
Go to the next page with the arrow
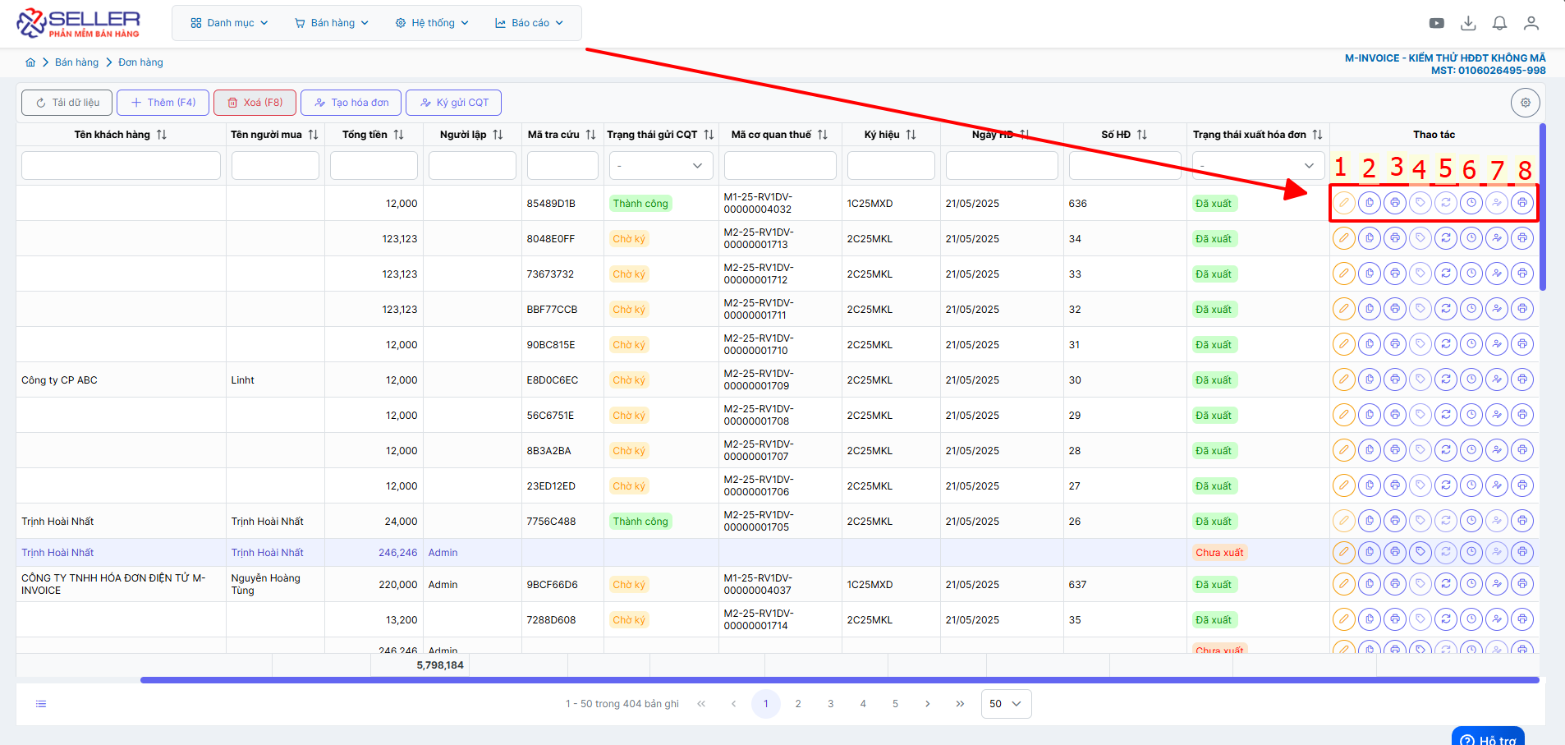[927, 704]
